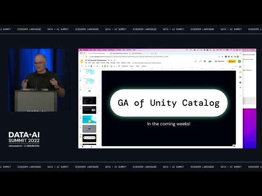Switch to the Quick Dashboard browser tab

pos(120,53)
